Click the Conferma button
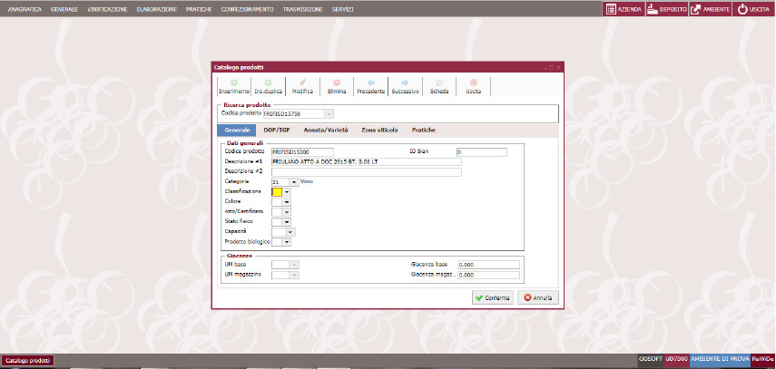The image size is (776, 369). click(x=492, y=297)
